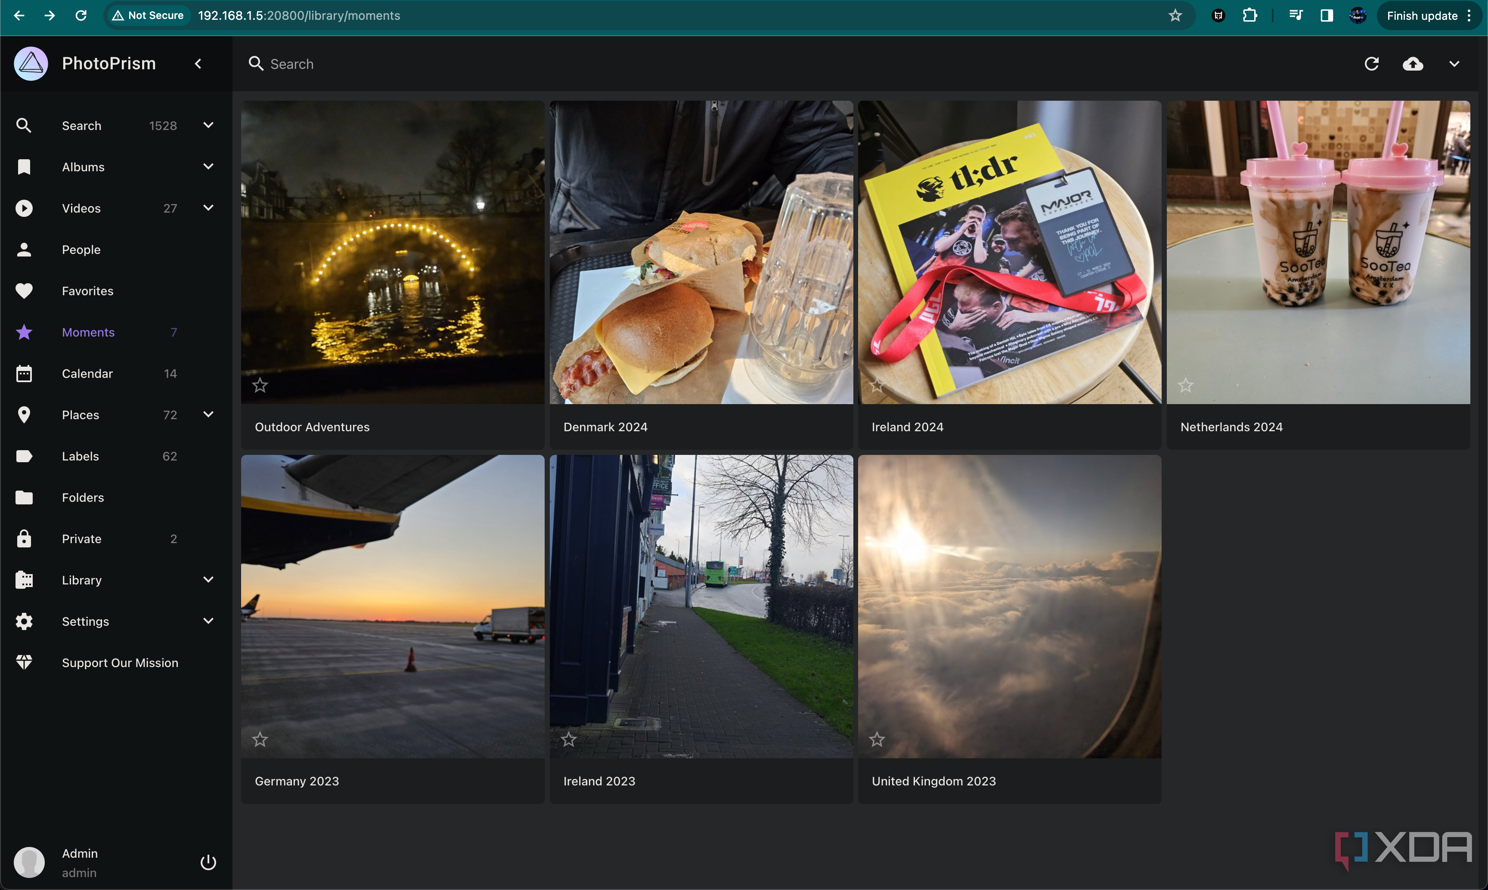The width and height of the screenshot is (1488, 890).
Task: Click the Favorites heart icon
Action: tap(24, 291)
